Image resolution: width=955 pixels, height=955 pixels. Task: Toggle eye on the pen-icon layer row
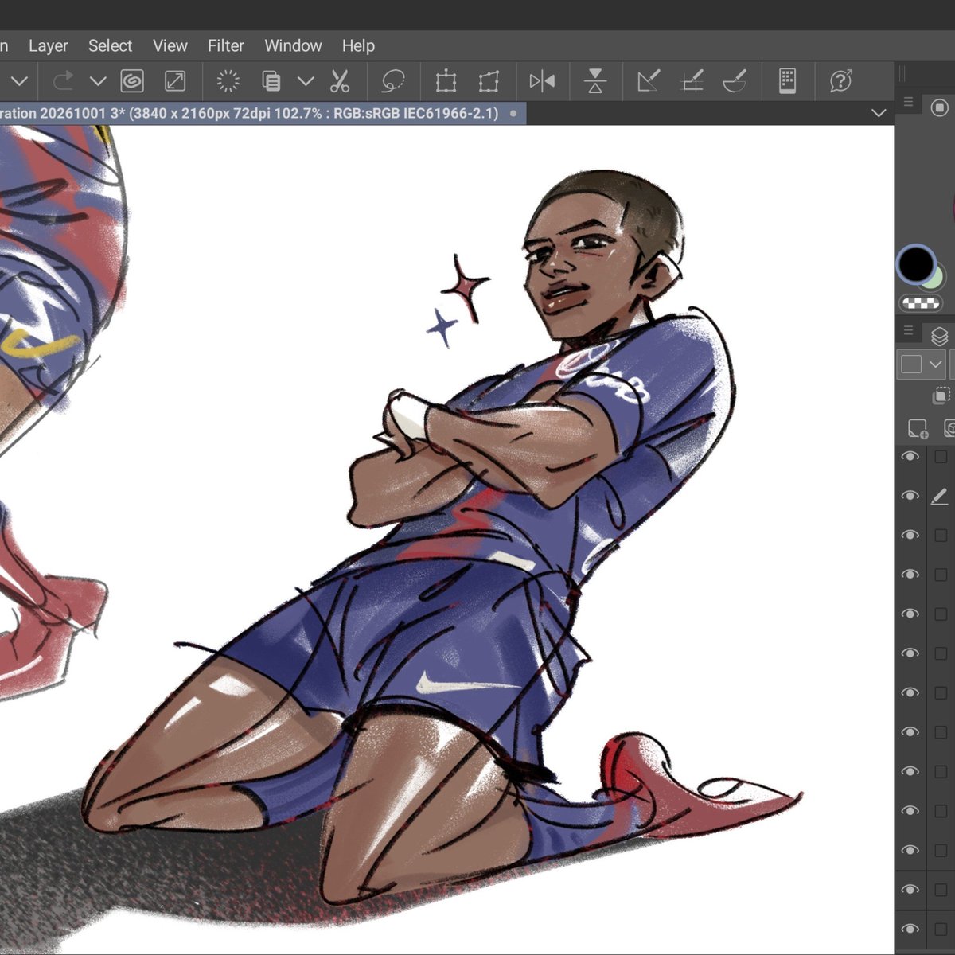tap(910, 496)
